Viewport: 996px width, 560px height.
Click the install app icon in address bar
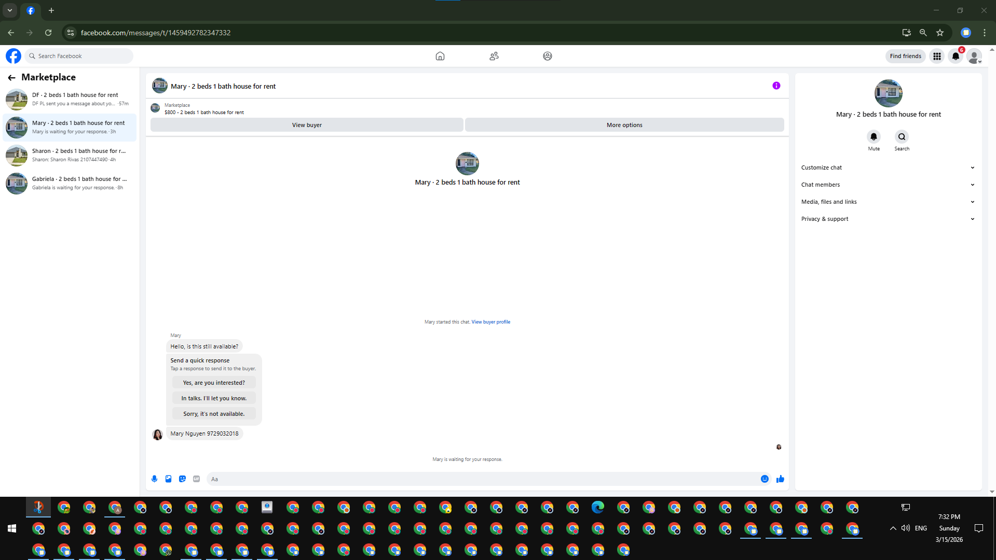pyautogui.click(x=907, y=33)
